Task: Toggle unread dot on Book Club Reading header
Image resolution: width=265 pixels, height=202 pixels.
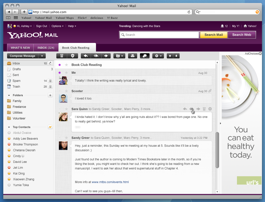Action: click(x=60, y=65)
